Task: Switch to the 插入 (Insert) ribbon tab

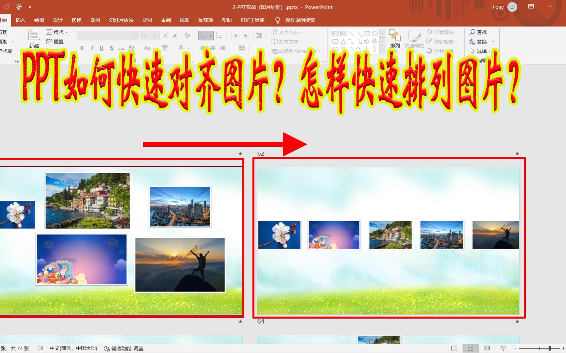Action: click(20, 20)
